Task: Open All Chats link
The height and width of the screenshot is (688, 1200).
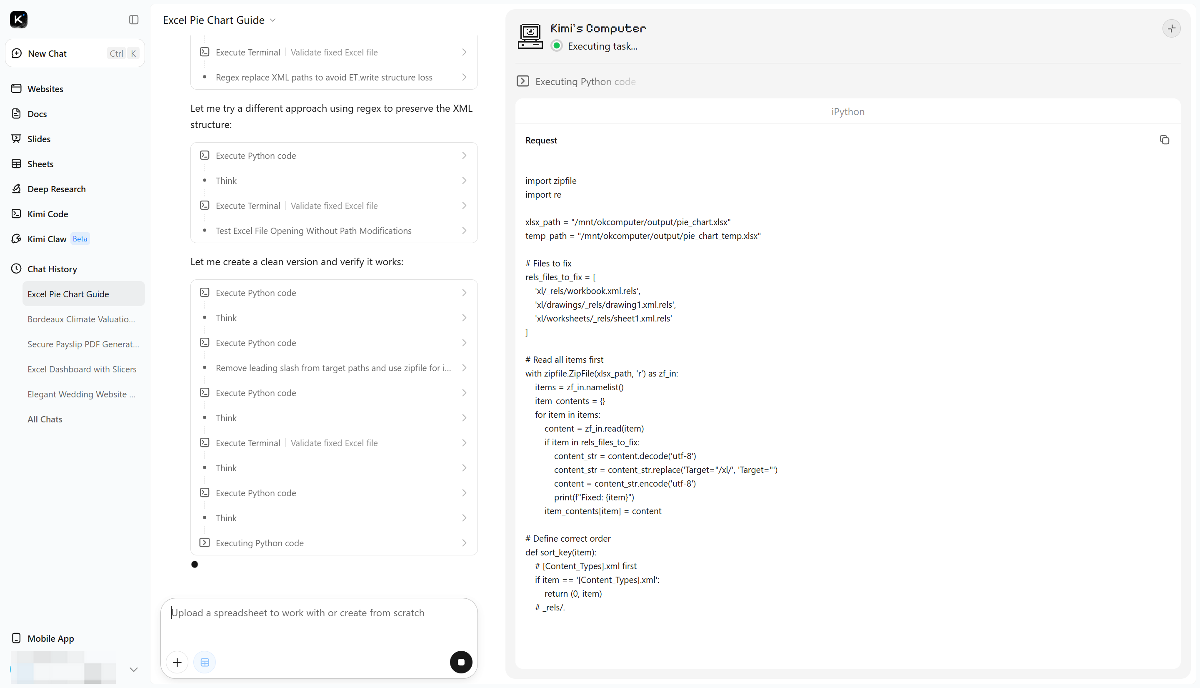Action: (45, 419)
